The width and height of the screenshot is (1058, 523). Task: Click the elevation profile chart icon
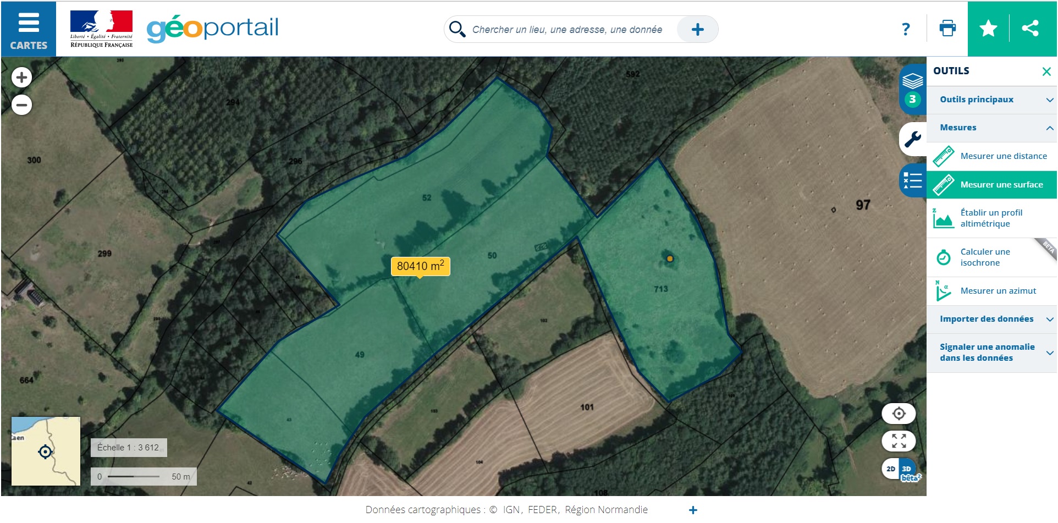pyautogui.click(x=943, y=218)
